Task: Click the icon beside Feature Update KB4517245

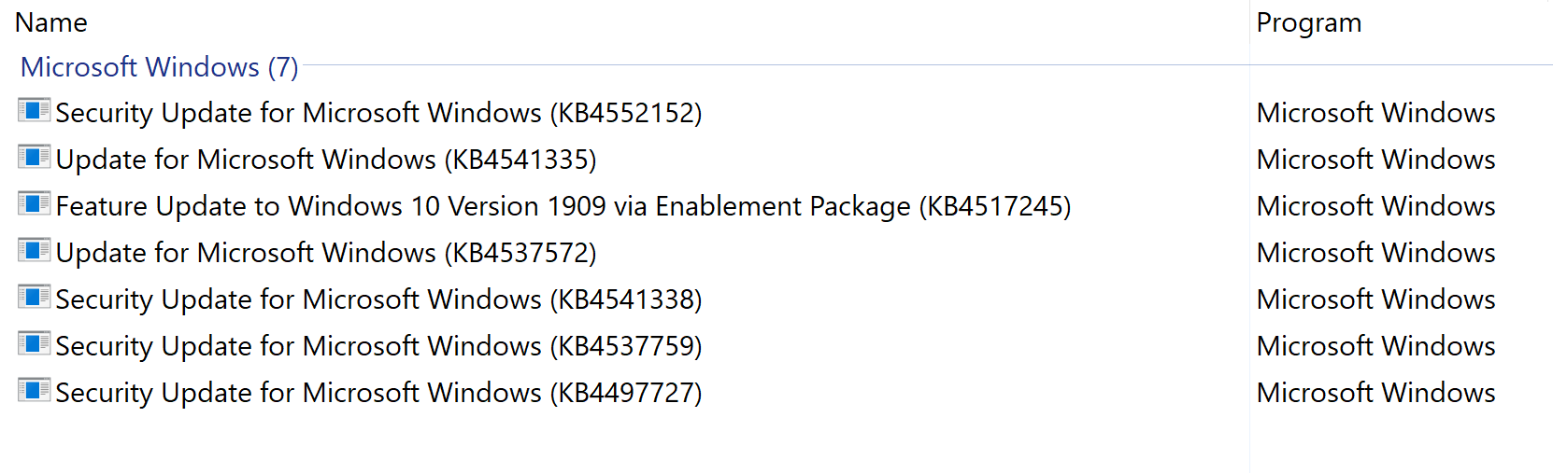Action: (x=34, y=204)
